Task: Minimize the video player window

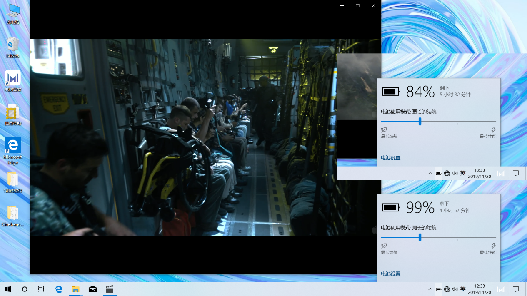Action: [342, 6]
